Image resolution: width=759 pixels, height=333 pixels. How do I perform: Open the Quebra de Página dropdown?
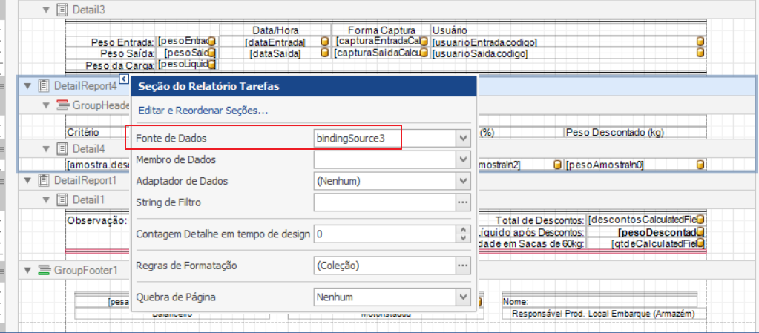[463, 297]
